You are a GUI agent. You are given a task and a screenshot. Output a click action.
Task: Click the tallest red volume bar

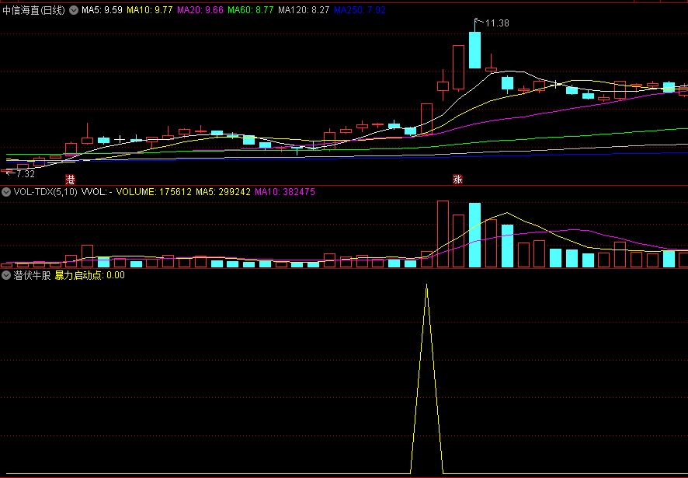coord(443,234)
